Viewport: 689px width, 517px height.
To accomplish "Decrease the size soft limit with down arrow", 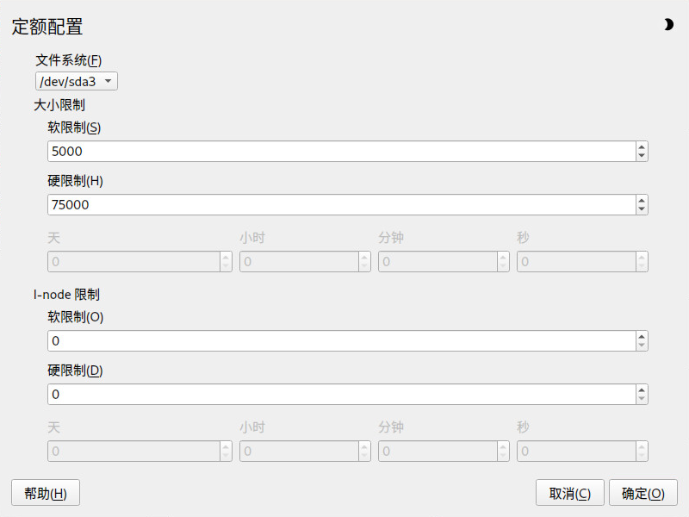I will [642, 157].
